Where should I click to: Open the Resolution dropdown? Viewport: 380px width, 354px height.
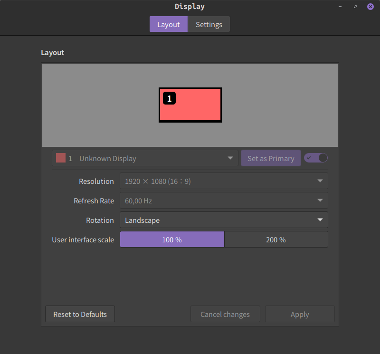tap(224, 181)
